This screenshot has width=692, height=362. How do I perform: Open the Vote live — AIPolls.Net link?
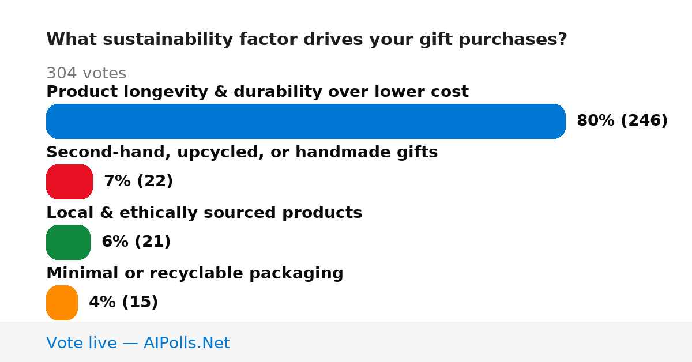138,343
